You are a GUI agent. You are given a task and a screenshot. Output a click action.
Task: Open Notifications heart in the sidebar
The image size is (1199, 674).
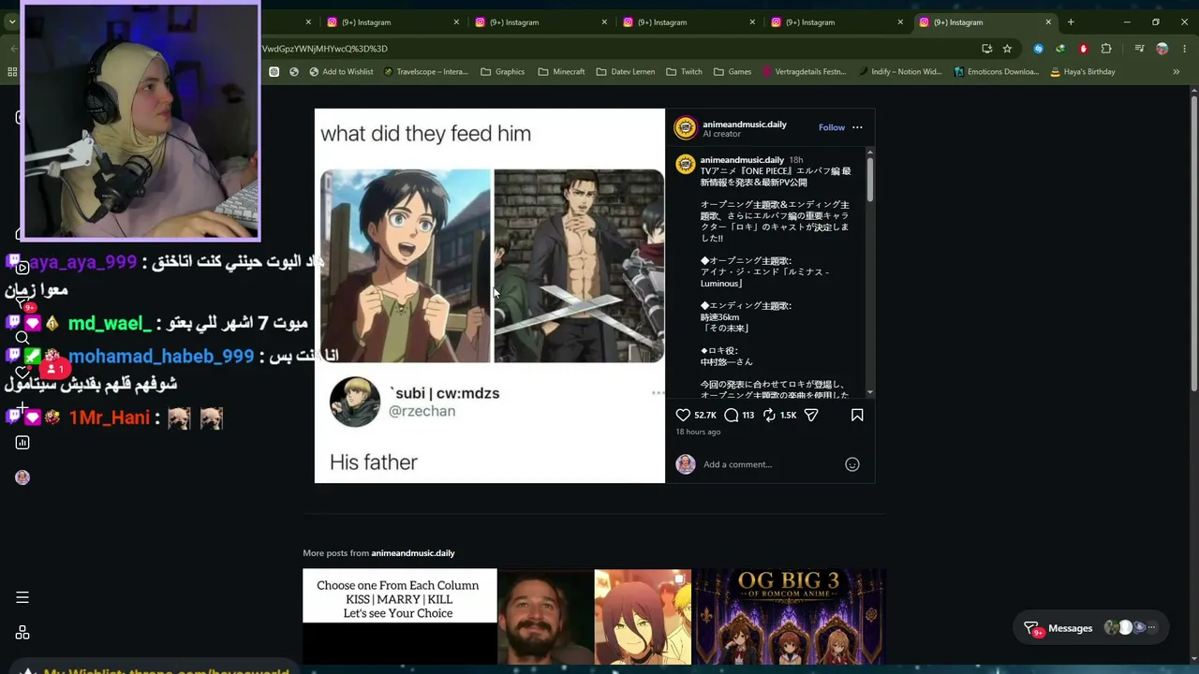(22, 373)
